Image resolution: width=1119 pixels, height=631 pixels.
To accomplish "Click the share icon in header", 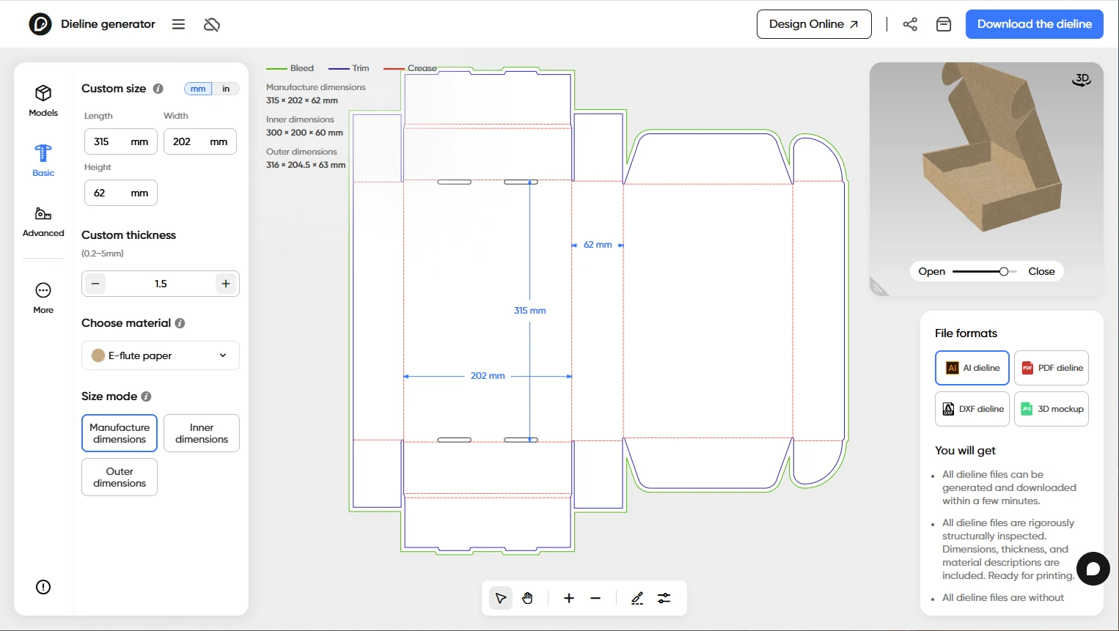I will [910, 24].
